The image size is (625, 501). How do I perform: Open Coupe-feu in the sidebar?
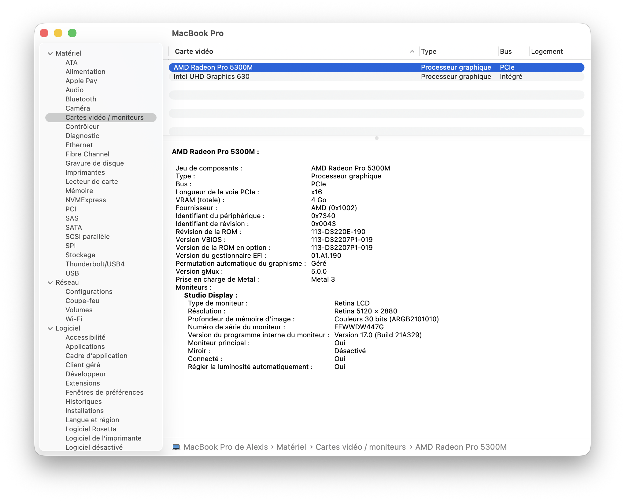click(x=82, y=301)
